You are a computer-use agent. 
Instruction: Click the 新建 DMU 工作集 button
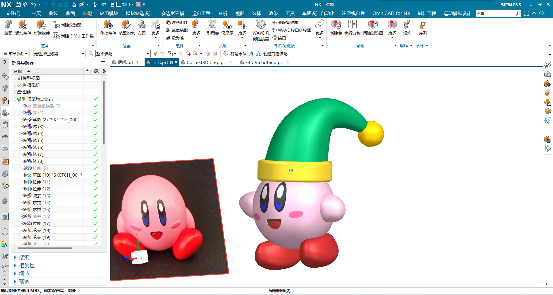pyautogui.click(x=73, y=36)
